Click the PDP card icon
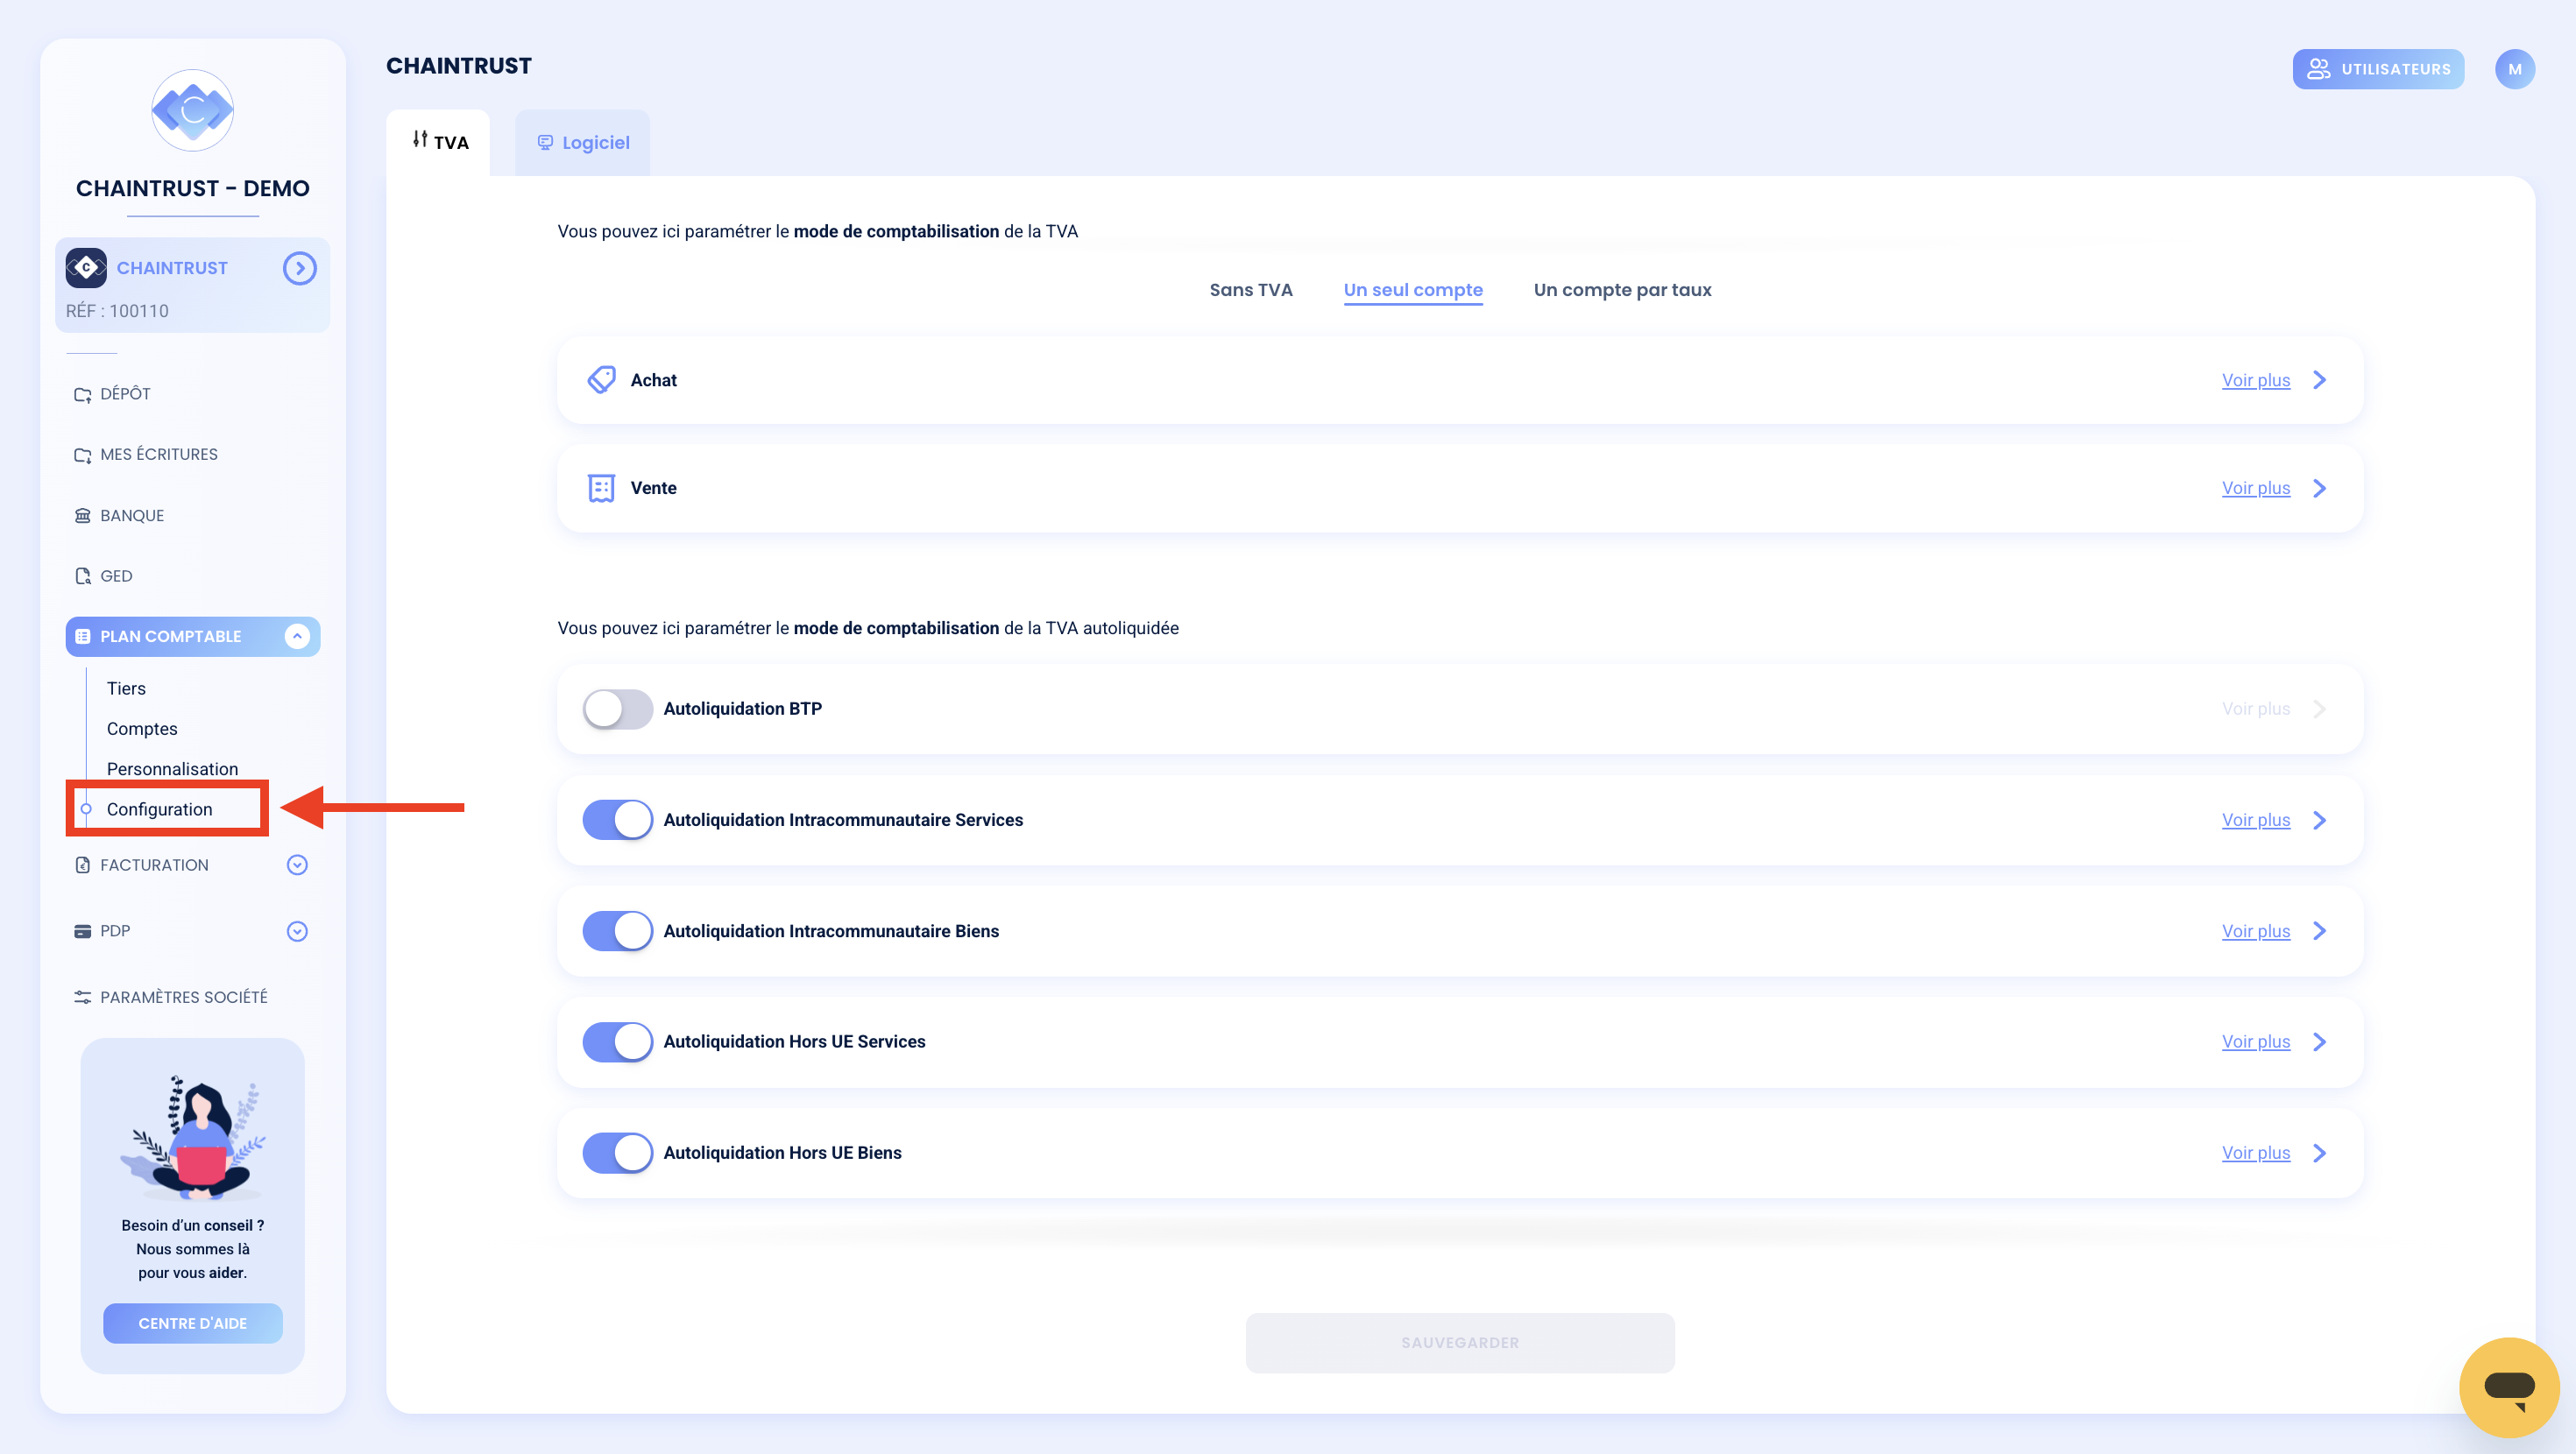Image resolution: width=2576 pixels, height=1454 pixels. point(83,931)
